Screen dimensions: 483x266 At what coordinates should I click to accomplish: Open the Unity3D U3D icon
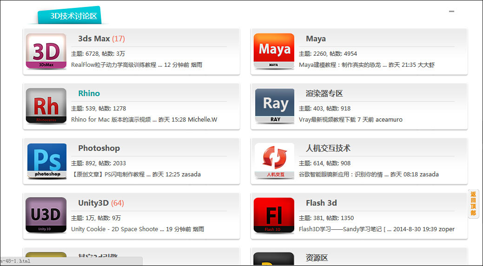point(46,215)
